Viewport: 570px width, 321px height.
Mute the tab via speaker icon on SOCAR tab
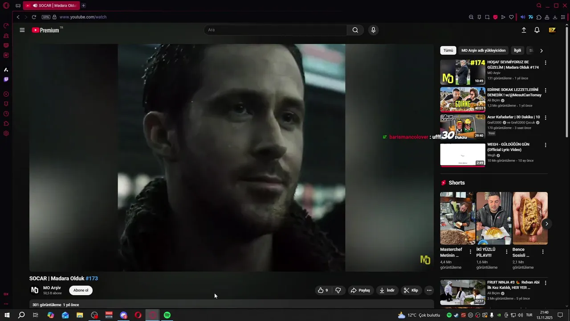35,5
